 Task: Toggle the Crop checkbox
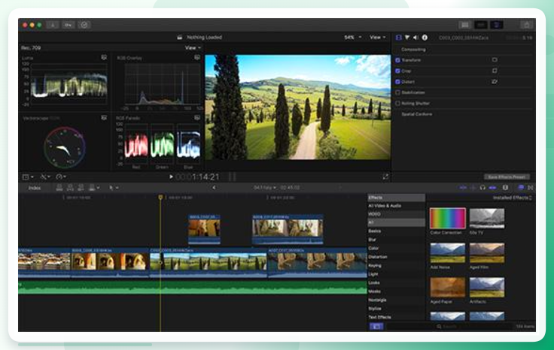pyautogui.click(x=397, y=71)
